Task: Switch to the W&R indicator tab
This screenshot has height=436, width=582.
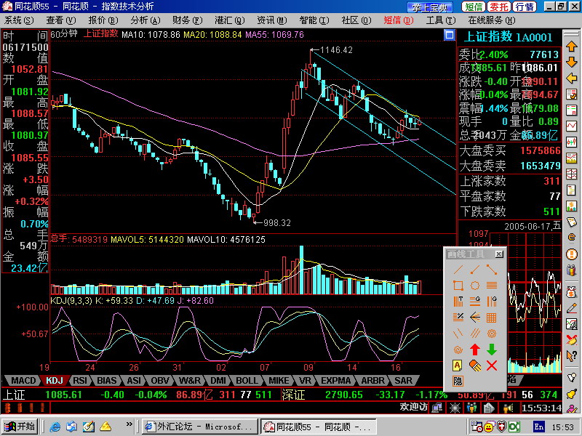Action: click(x=190, y=381)
